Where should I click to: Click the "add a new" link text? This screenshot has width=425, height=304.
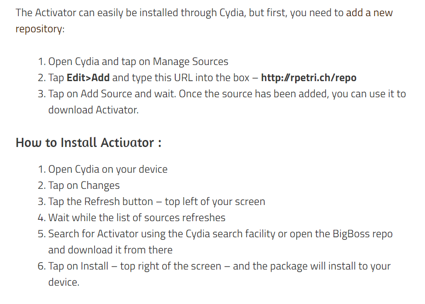coord(369,13)
